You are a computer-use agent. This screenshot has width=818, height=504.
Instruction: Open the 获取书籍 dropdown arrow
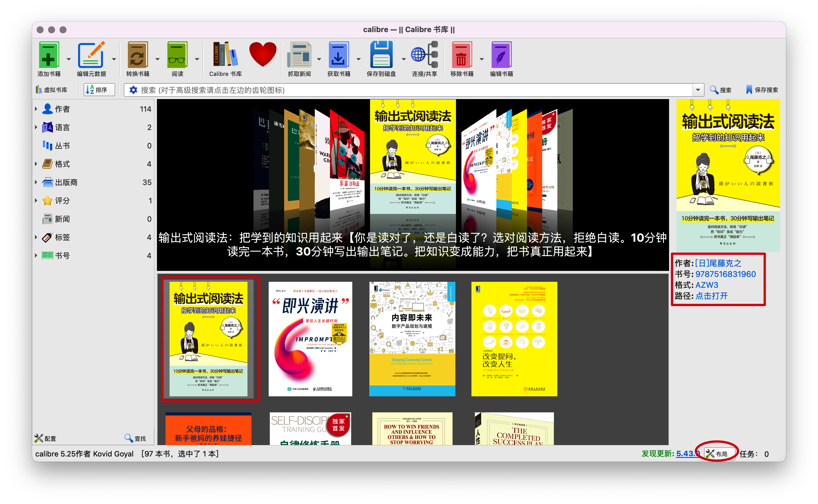point(359,59)
